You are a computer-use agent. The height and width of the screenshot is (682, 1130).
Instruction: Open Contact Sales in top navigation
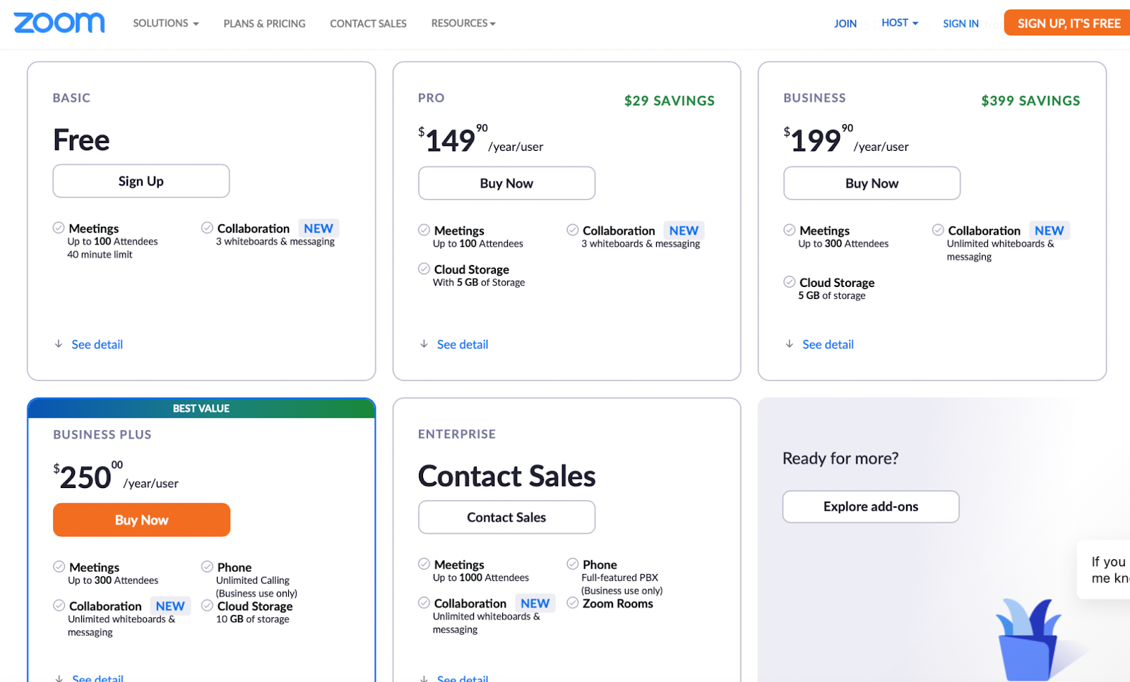click(x=368, y=23)
